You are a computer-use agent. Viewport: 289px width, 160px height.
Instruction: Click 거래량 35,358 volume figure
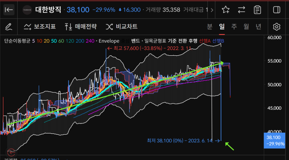163,10
